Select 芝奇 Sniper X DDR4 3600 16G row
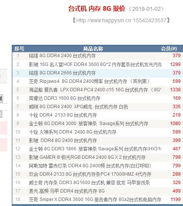Viewport: 183px width, 206px height. coord(97,199)
